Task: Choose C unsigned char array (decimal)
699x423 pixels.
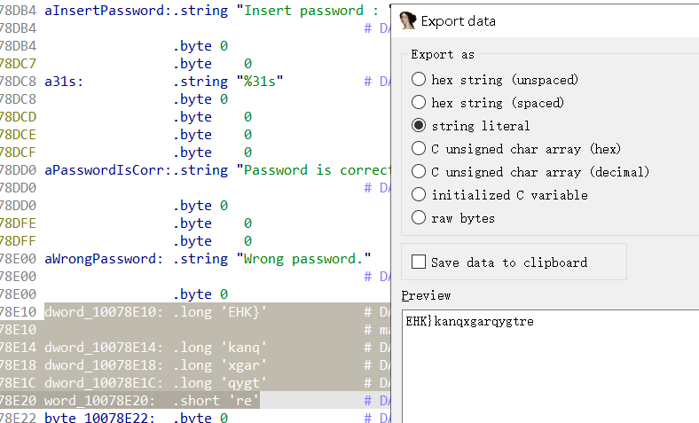Action: (530, 172)
